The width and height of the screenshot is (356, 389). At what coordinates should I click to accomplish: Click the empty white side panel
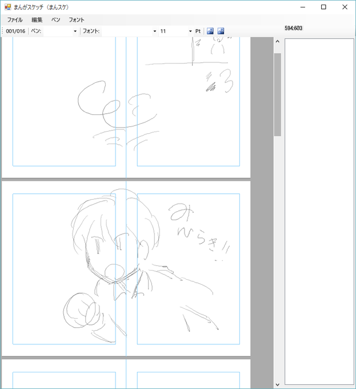319,211
